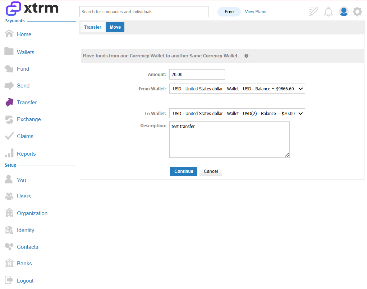Image resolution: width=367 pixels, height=289 pixels.
Task: Open the settings gear icon
Action: [357, 11]
